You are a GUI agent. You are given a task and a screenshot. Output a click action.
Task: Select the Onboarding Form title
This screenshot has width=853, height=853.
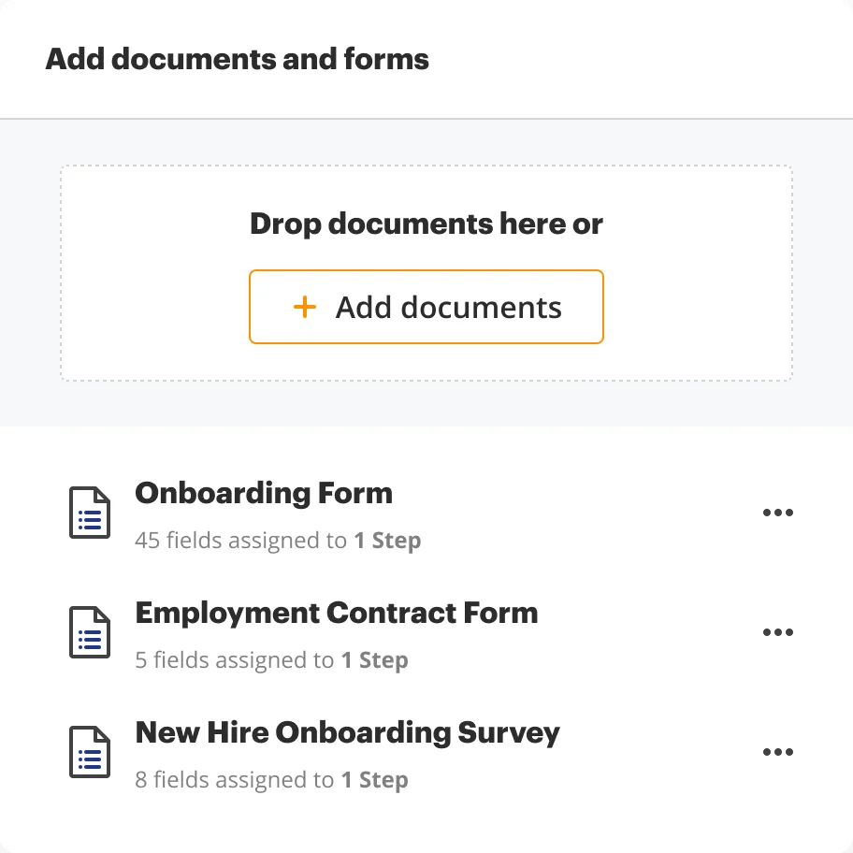(x=264, y=493)
